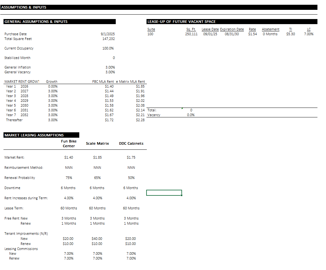Click the Thereafter growth rate cell

[53, 120]
